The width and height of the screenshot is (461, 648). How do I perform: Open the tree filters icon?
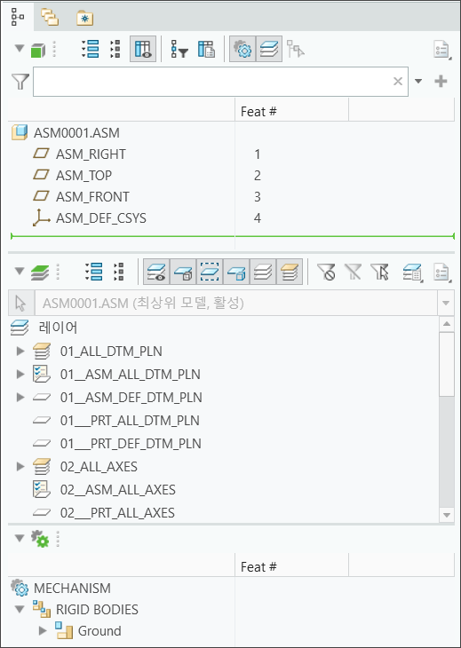coord(179,49)
